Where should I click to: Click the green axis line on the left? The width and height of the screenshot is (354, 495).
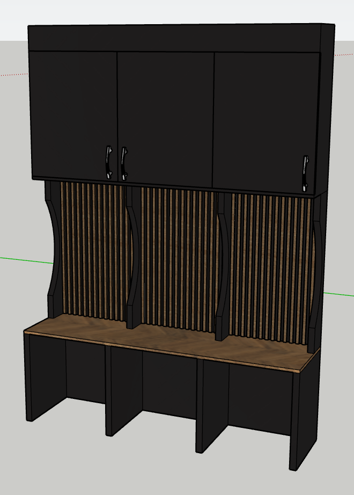pos(27,260)
